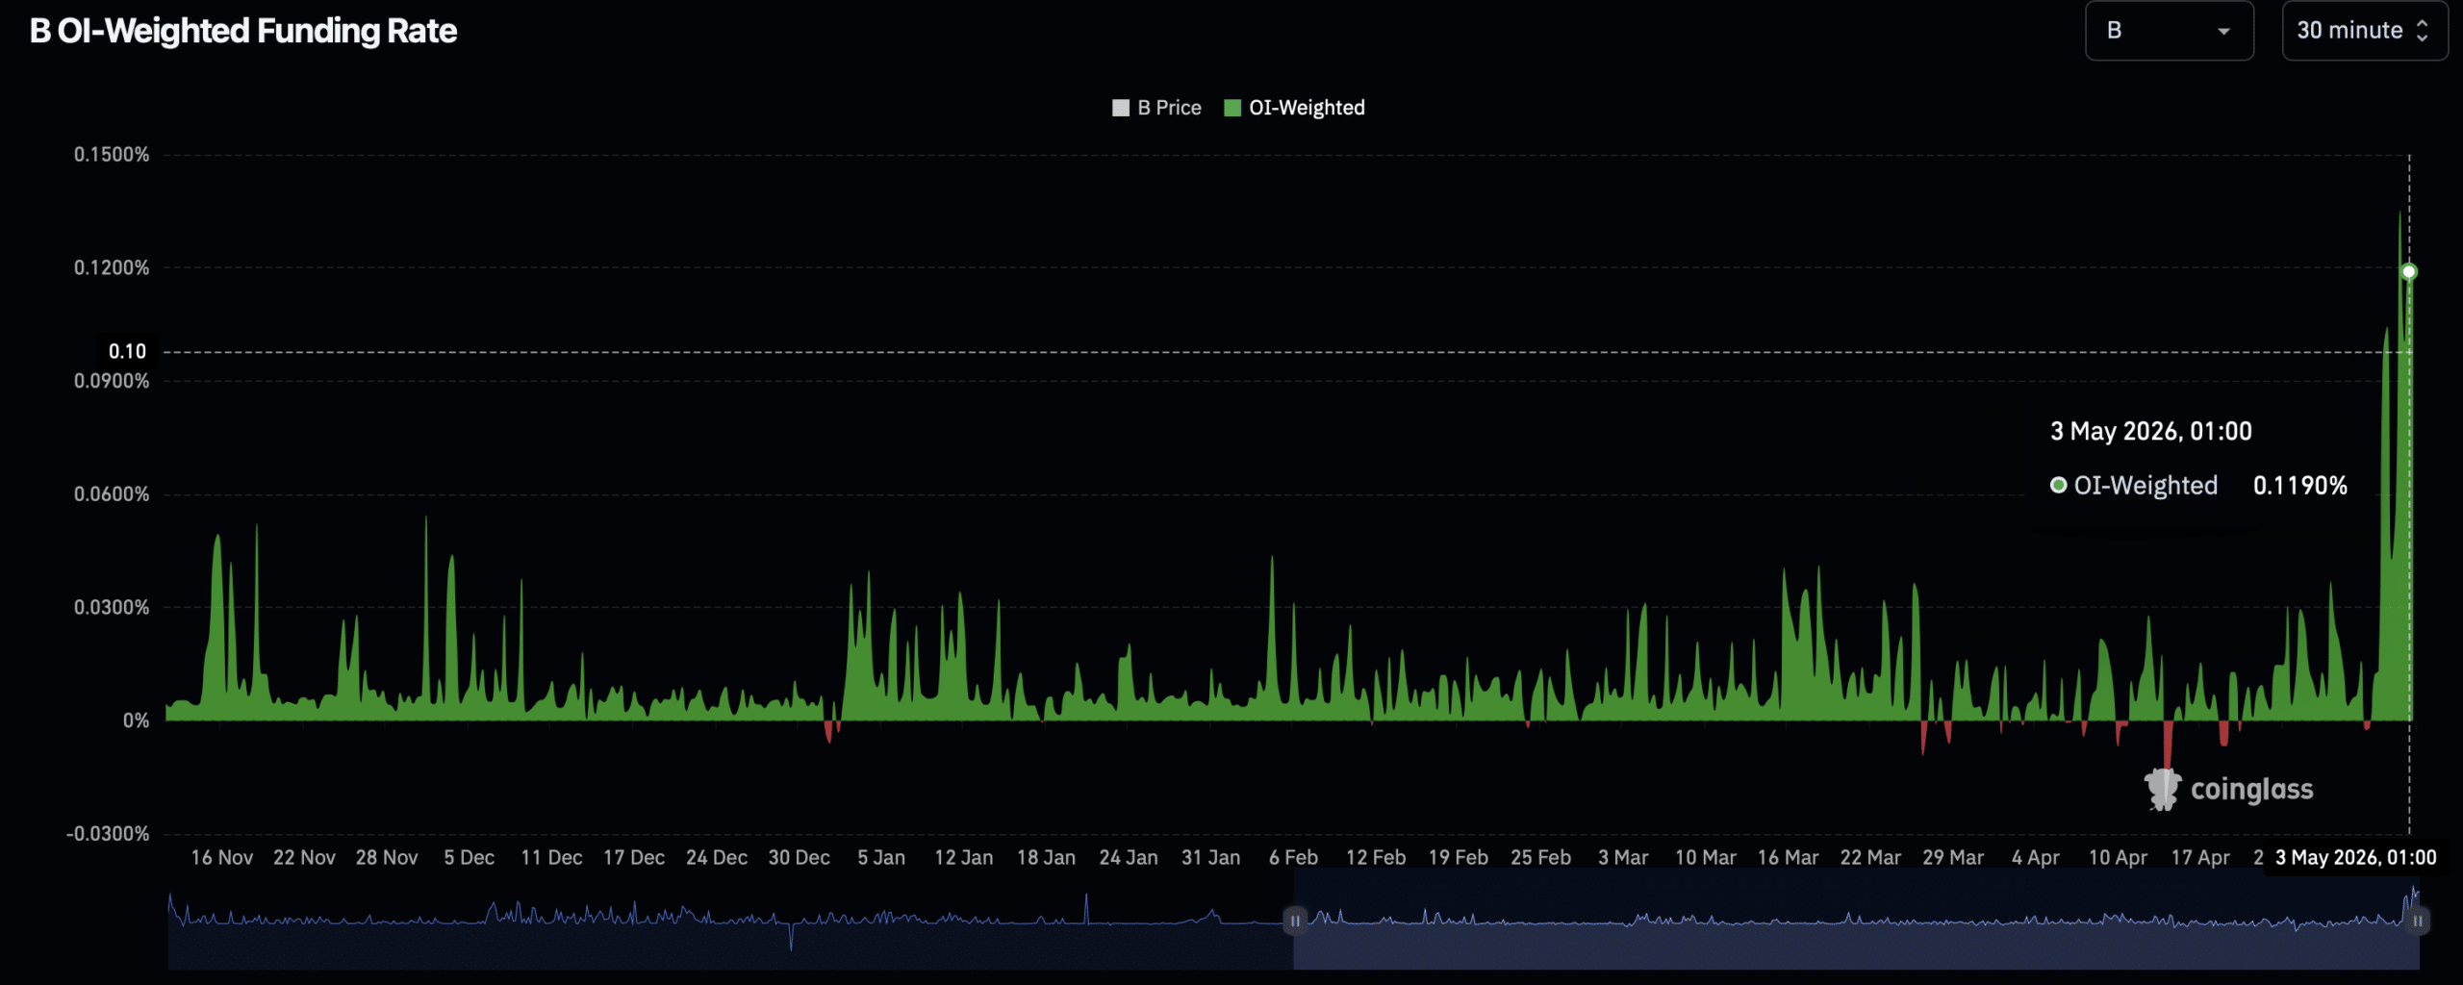
Task: Click the 0.0600% y-axis label
Action: tap(112, 494)
